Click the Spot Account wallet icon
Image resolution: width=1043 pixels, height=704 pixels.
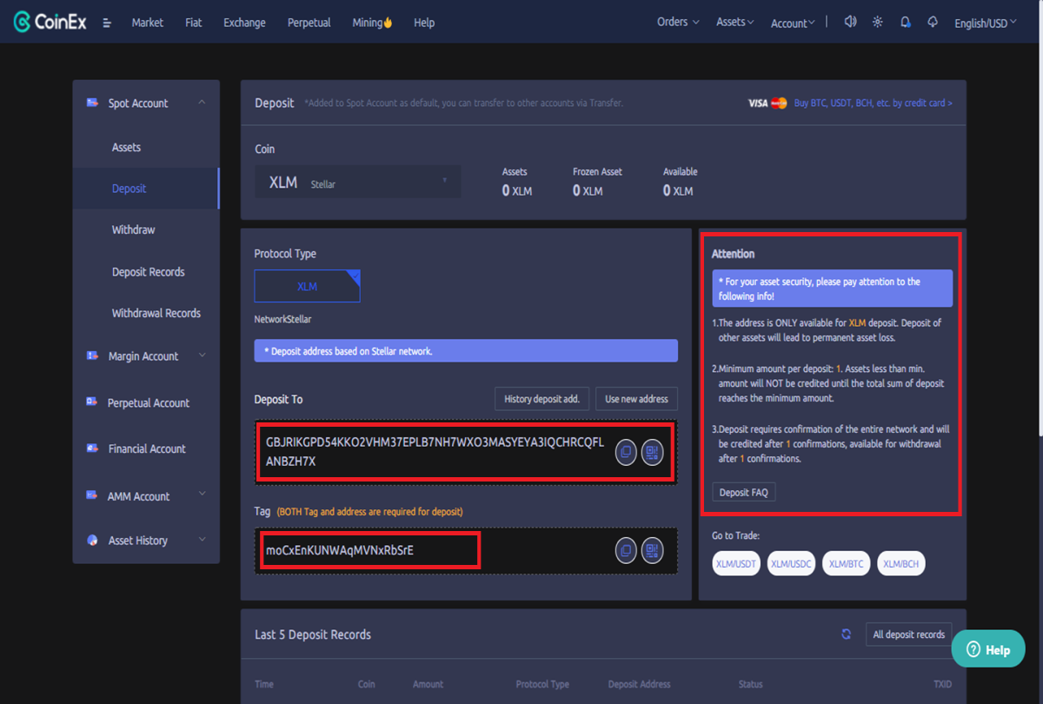point(92,103)
